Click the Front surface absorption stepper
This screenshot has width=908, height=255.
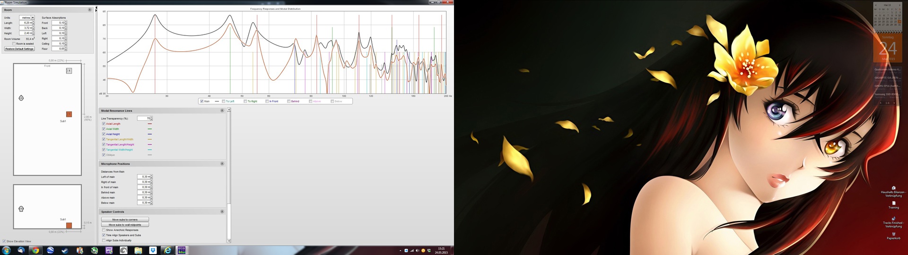coord(66,23)
